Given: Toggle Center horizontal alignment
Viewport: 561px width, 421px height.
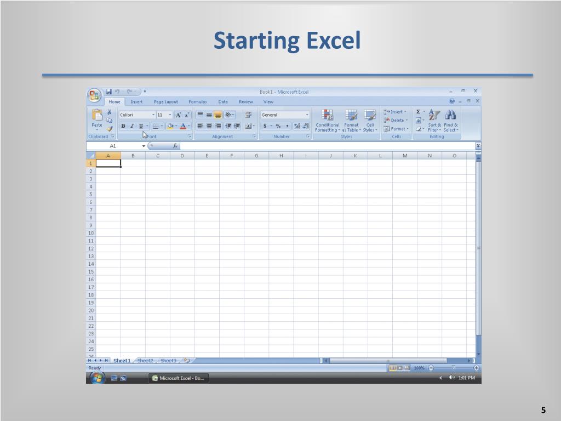Looking at the screenshot, I should 209,126.
